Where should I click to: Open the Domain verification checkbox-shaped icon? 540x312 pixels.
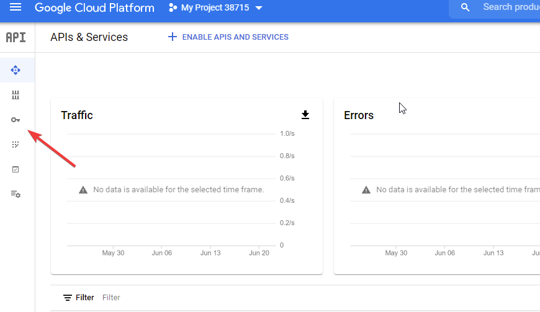point(16,169)
